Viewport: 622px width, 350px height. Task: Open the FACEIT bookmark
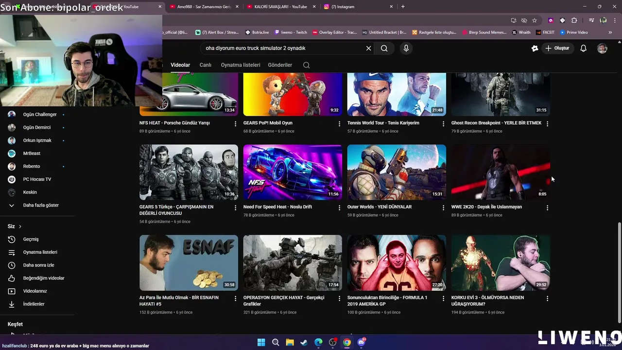coord(545,33)
